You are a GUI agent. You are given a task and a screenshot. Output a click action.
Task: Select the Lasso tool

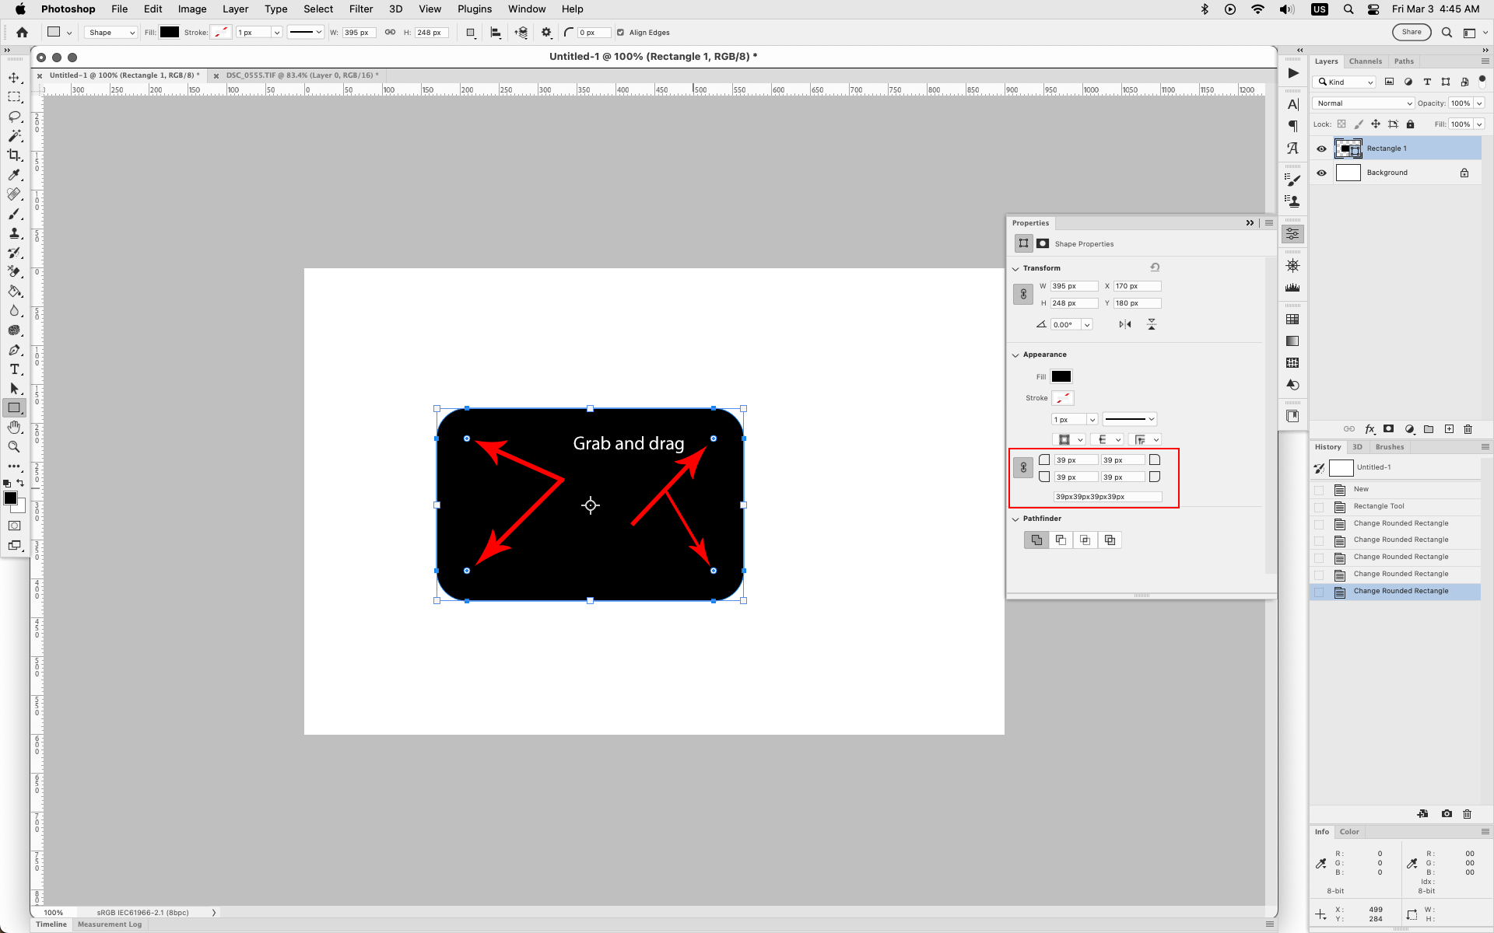tap(14, 117)
